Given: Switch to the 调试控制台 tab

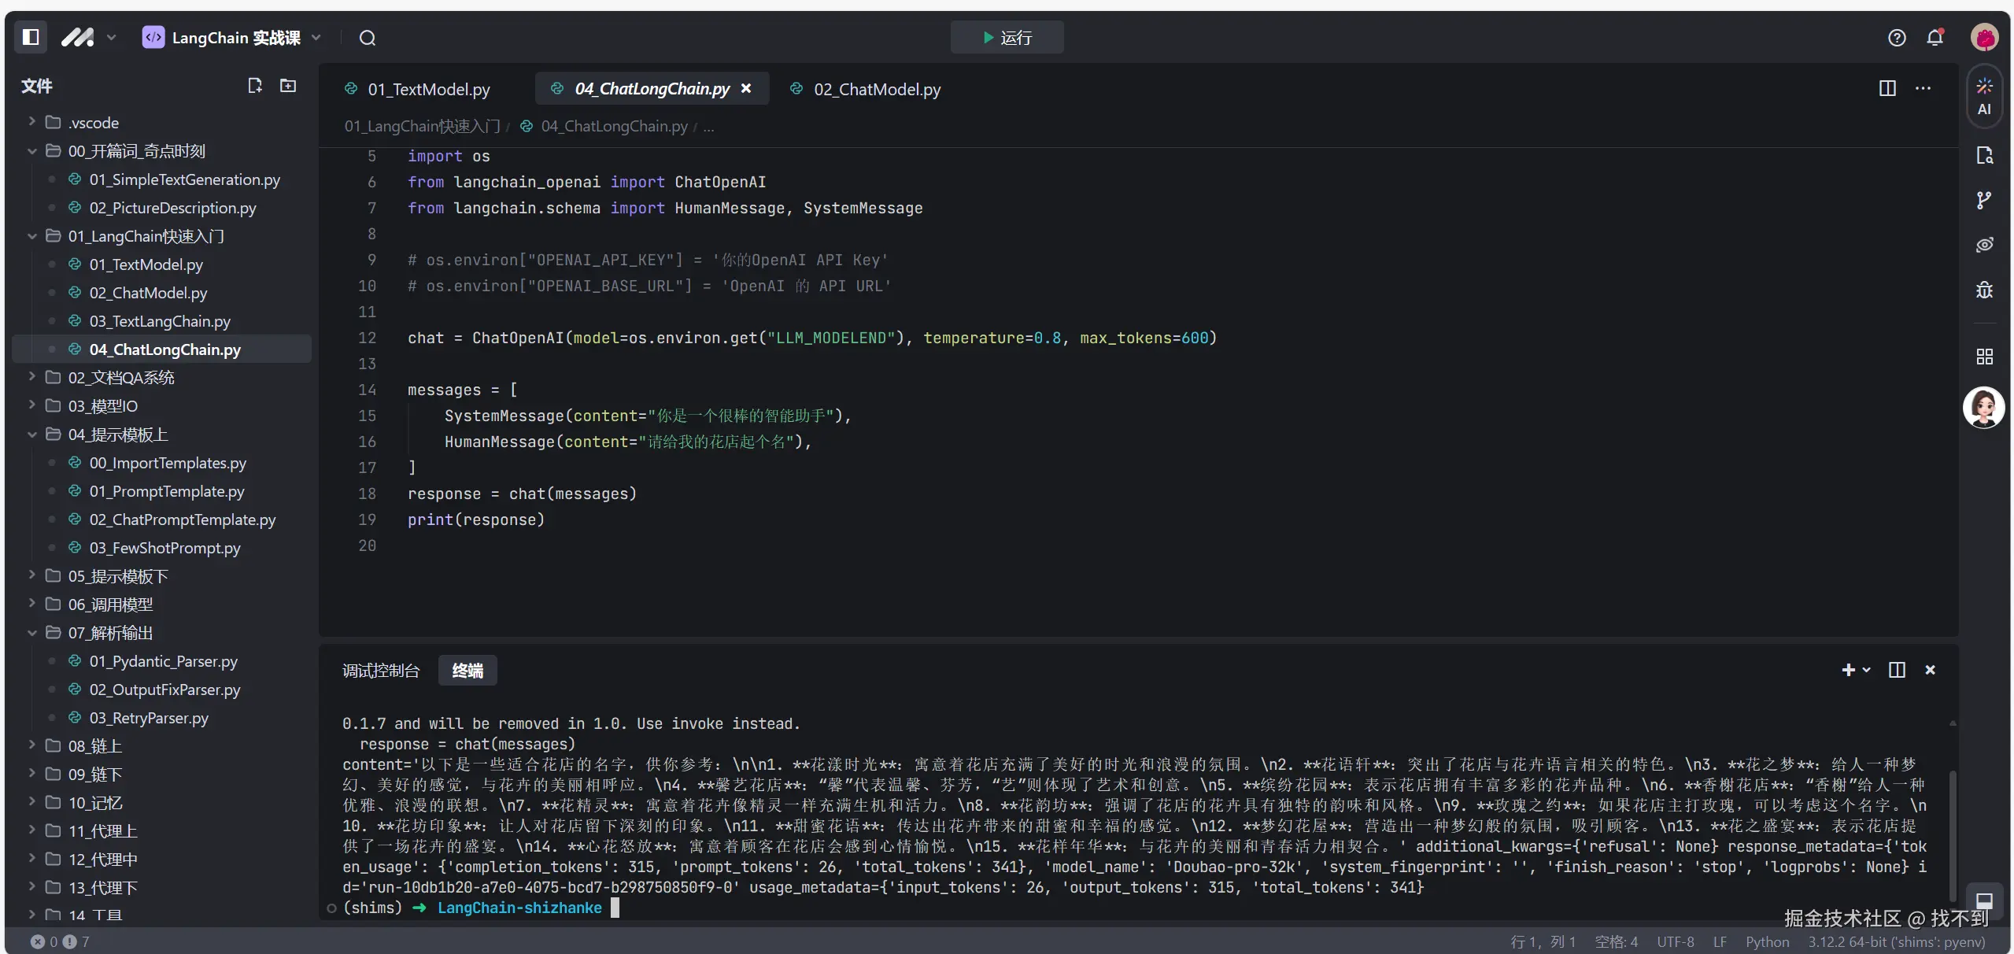Looking at the screenshot, I should click(x=381, y=671).
